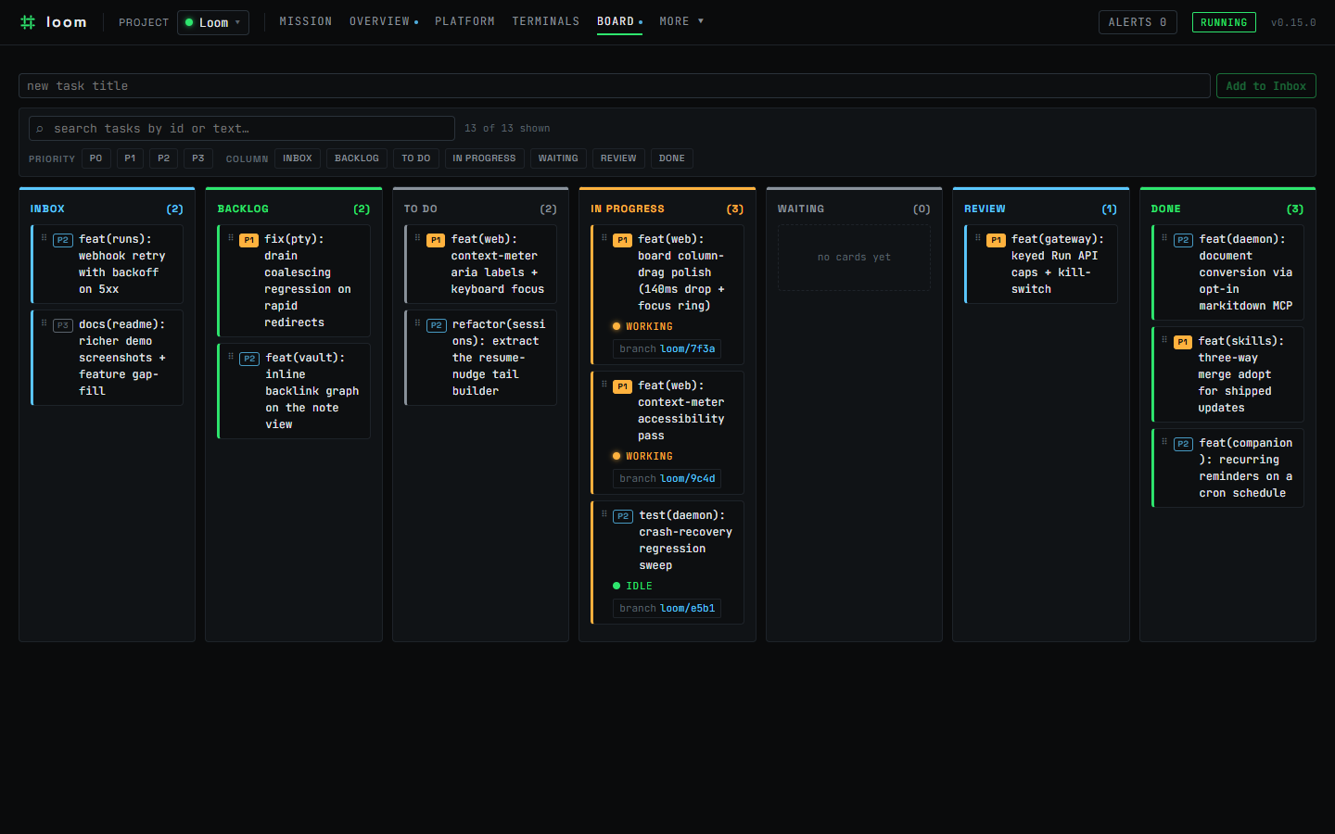Focus the new task title field
This screenshot has width=1335, height=834.
pyautogui.click(x=614, y=86)
